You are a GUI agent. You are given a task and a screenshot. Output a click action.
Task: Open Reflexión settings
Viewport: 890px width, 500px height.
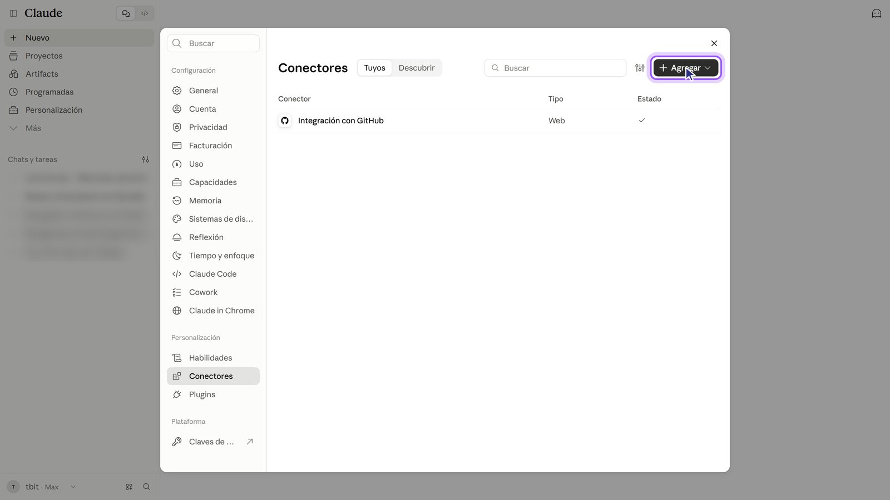coord(213,237)
